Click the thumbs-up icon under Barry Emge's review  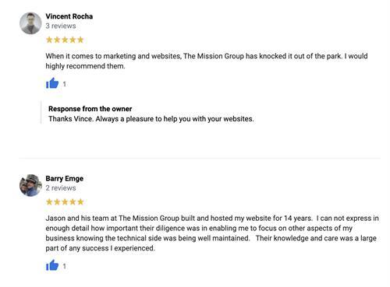(52, 265)
